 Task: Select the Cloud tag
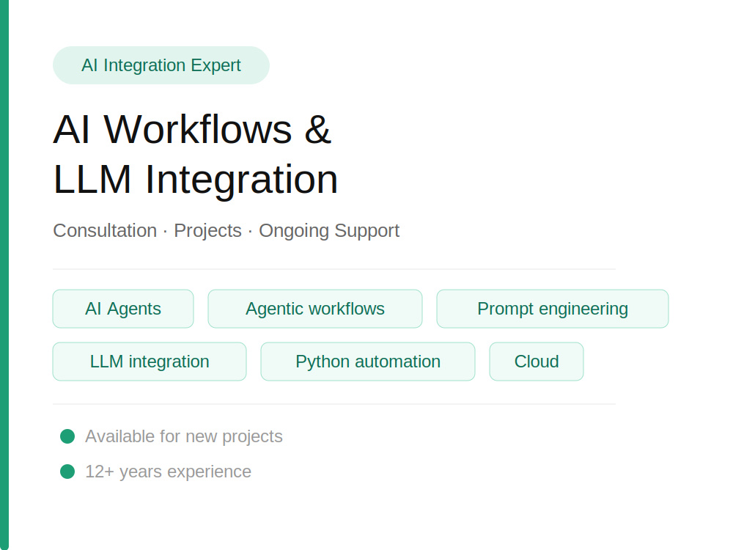pos(537,362)
